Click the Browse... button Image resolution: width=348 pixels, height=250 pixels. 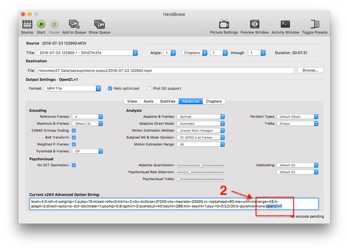click(310, 70)
